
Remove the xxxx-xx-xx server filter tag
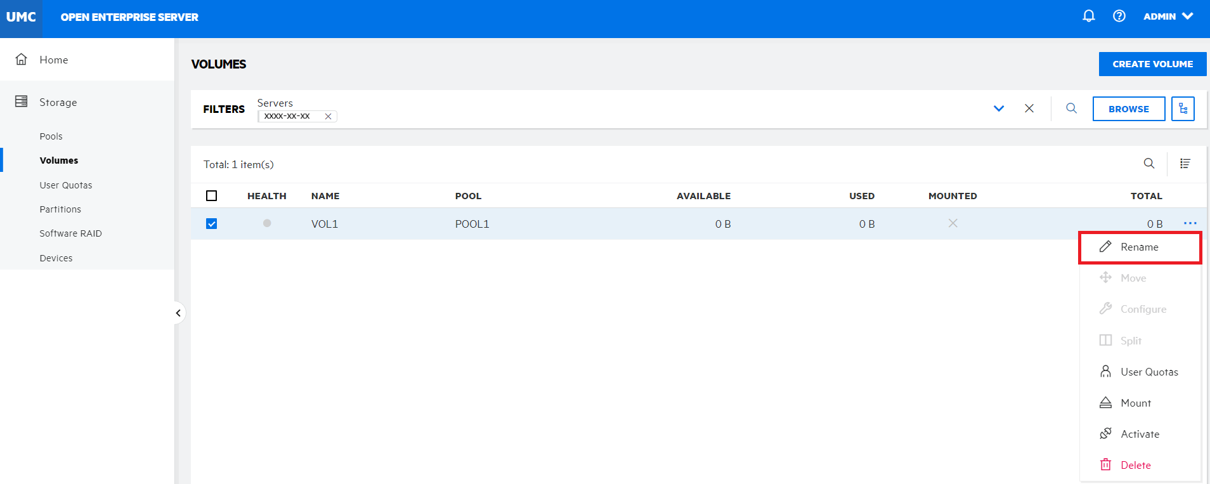coord(328,117)
